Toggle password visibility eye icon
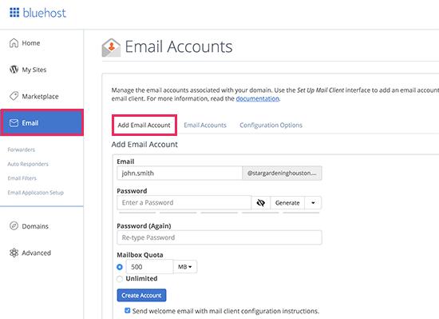 261,202
